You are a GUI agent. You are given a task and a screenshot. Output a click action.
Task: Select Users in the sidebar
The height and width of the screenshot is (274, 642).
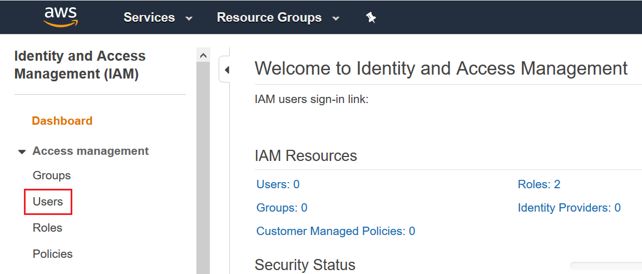click(48, 202)
